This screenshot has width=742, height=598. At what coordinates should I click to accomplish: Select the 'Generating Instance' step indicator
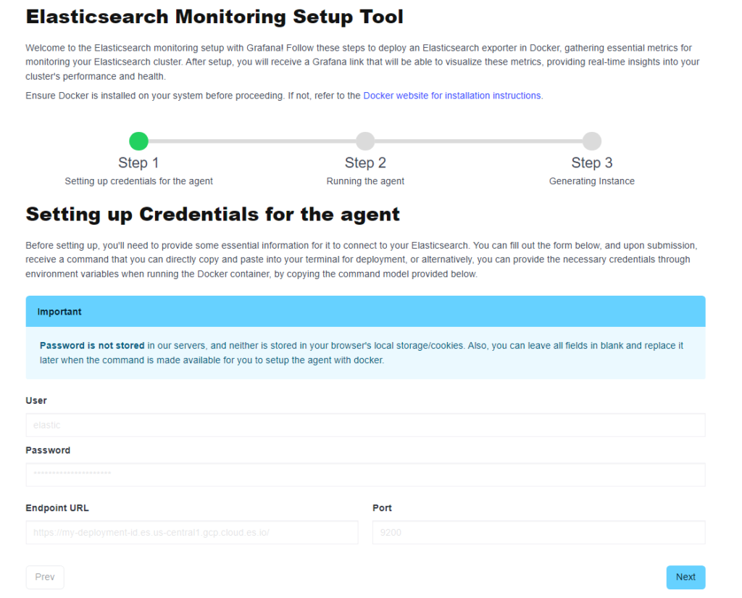click(x=591, y=180)
